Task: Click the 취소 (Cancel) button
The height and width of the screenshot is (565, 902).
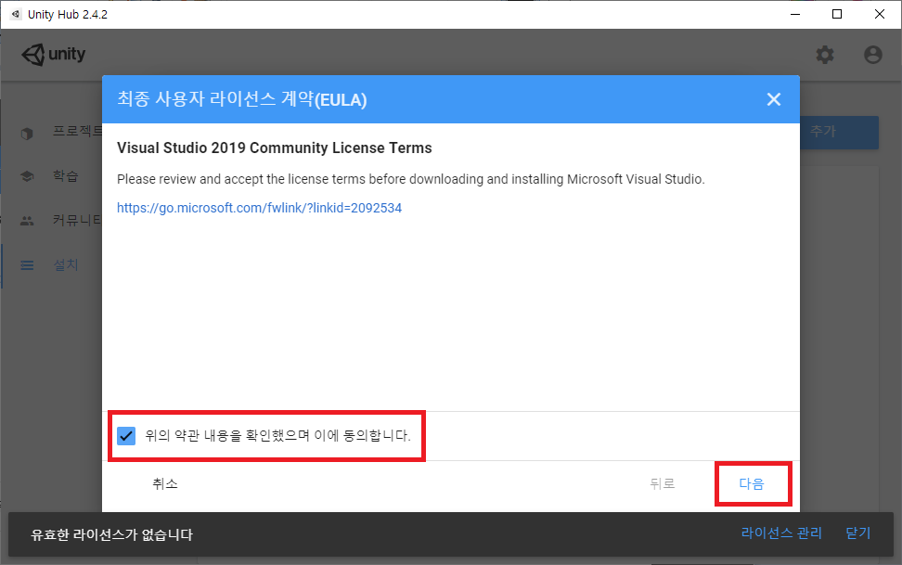Action: [165, 484]
